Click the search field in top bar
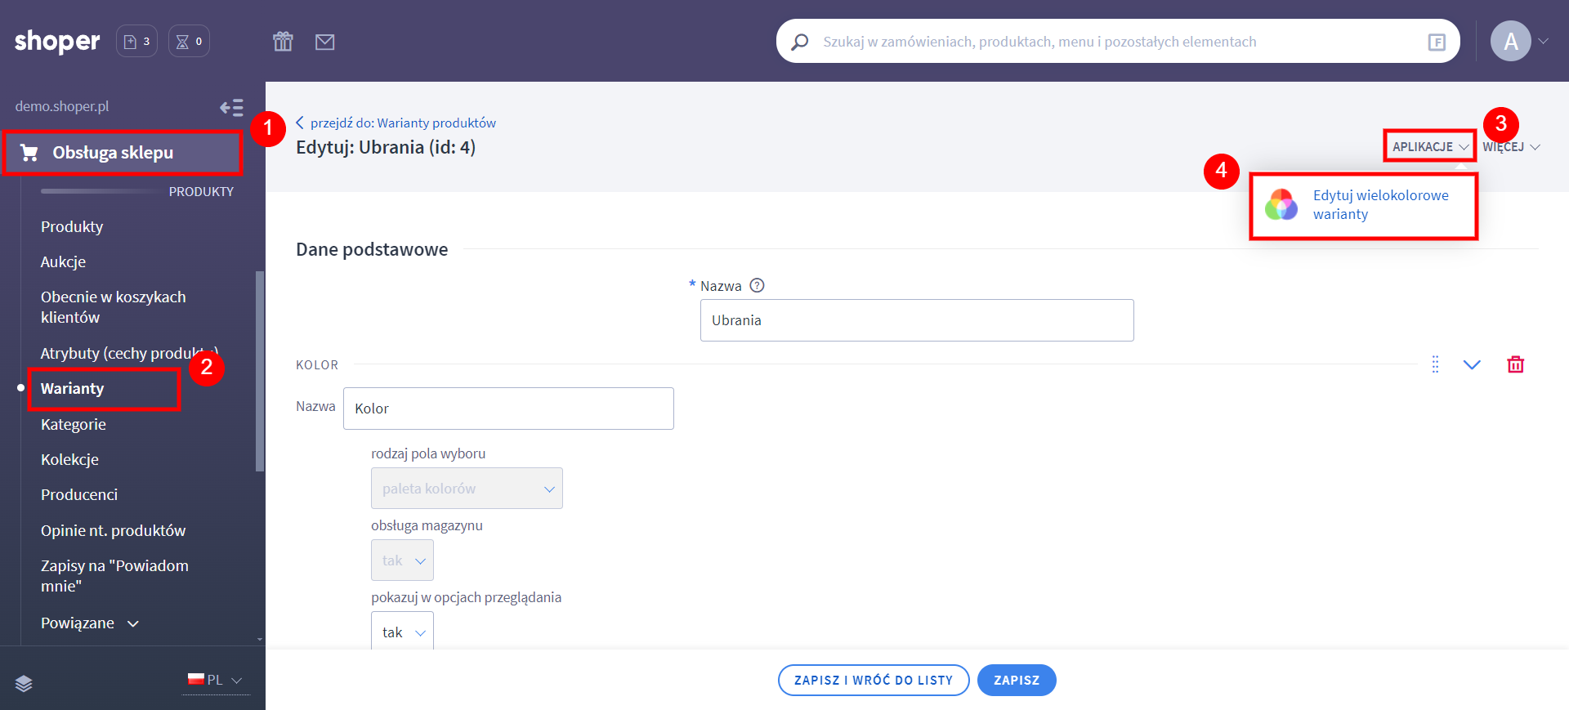 pyautogui.click(x=1111, y=42)
